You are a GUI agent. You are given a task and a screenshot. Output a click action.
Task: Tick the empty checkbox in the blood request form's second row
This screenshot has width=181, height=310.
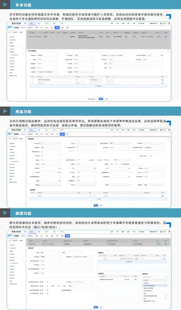point(77,148)
